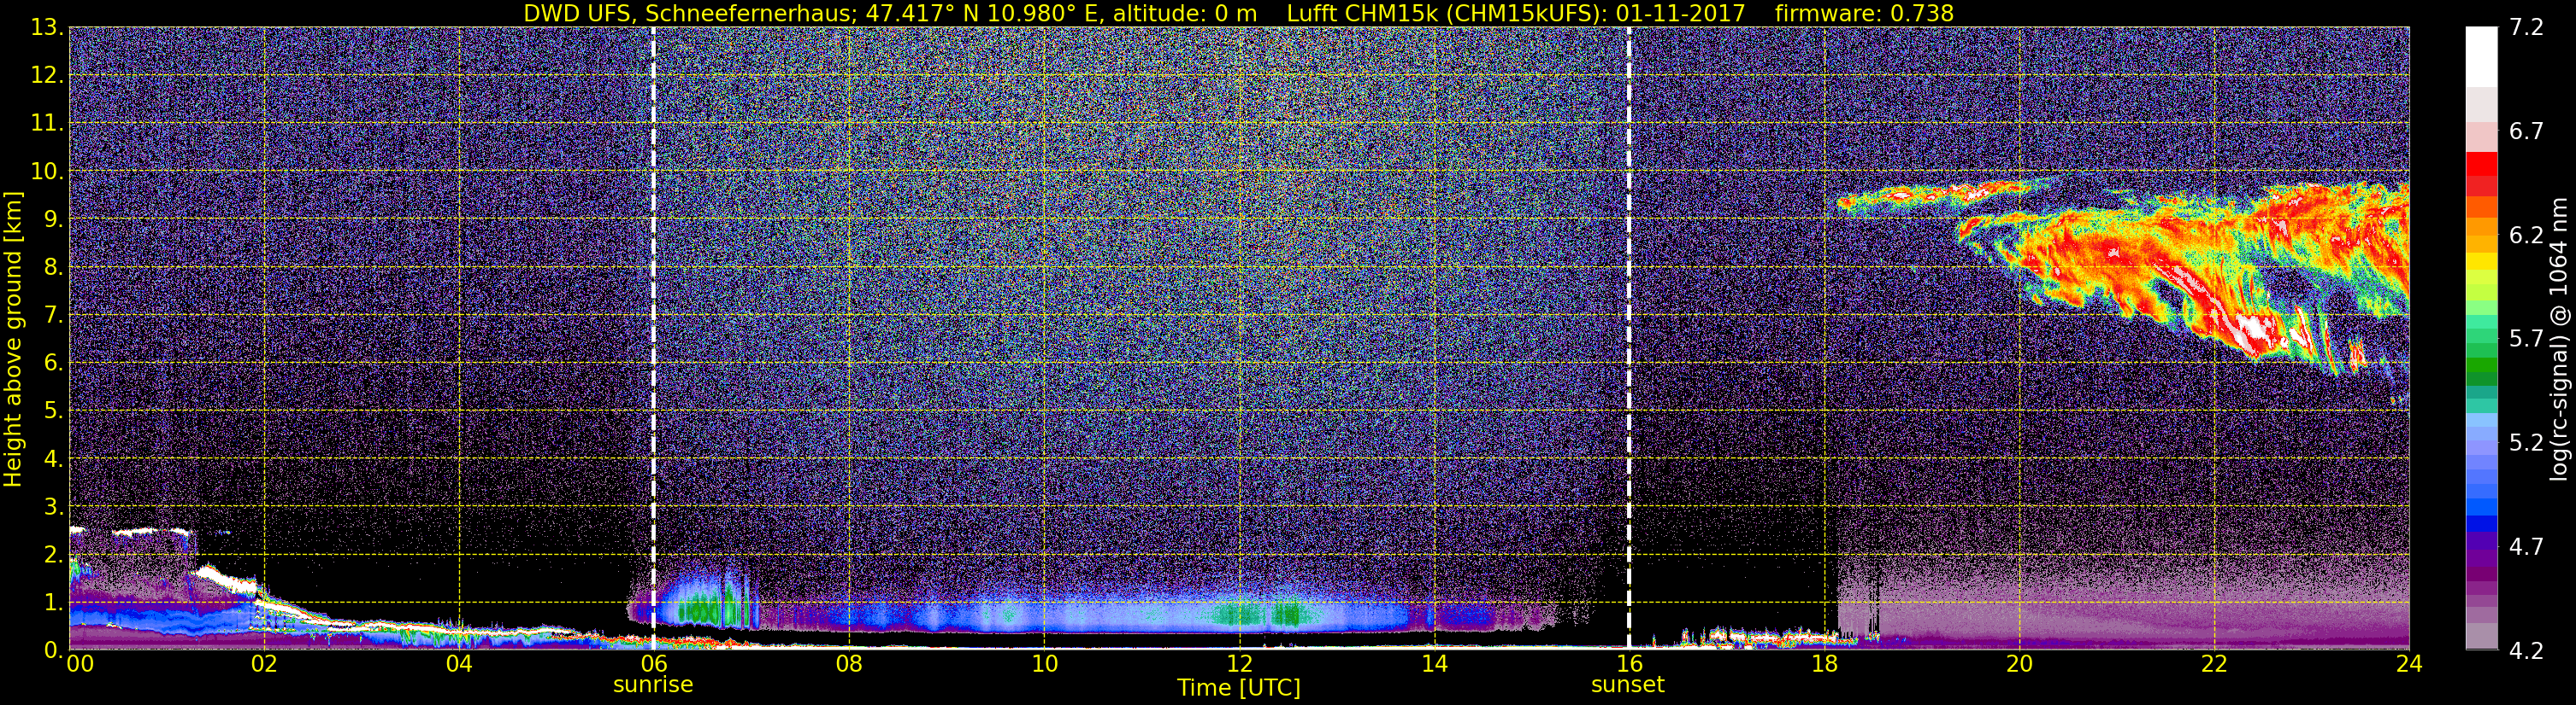Click the height-axis tick label '1.'
The width and height of the screenshot is (2576, 705).
54,603
